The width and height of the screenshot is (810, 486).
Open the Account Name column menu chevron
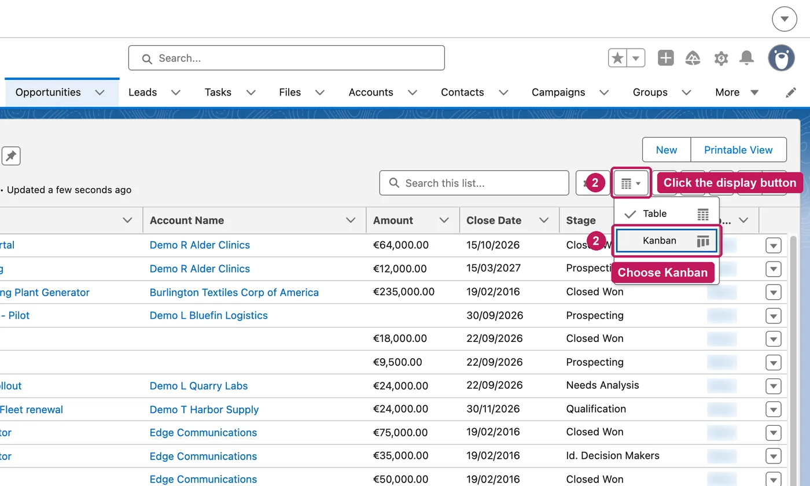[x=351, y=220]
